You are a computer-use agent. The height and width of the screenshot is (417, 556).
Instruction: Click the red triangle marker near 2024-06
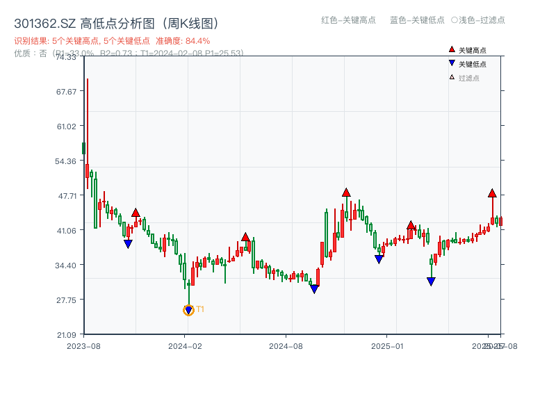click(245, 236)
